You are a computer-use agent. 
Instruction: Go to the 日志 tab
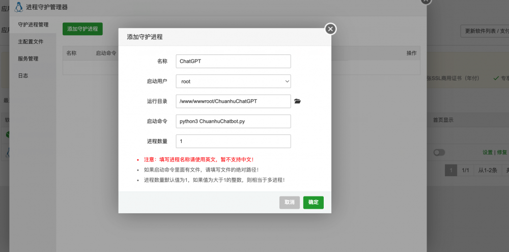pos(23,75)
